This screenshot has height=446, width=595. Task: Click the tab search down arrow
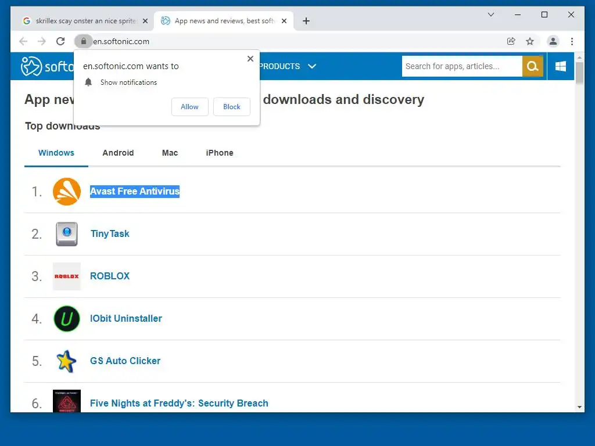[490, 15]
